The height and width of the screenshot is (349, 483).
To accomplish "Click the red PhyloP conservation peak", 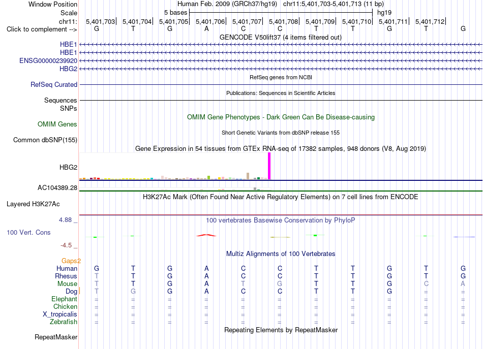I will pos(206,235).
